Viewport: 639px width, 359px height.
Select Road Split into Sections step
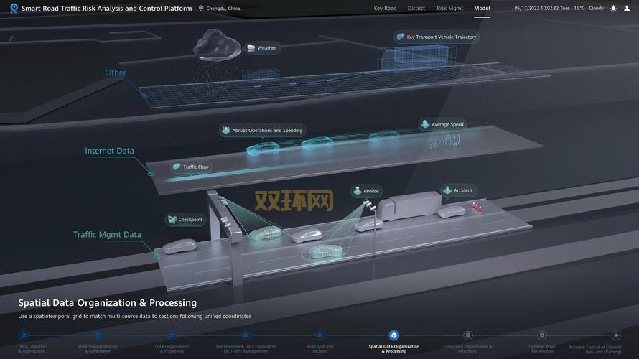320,335
